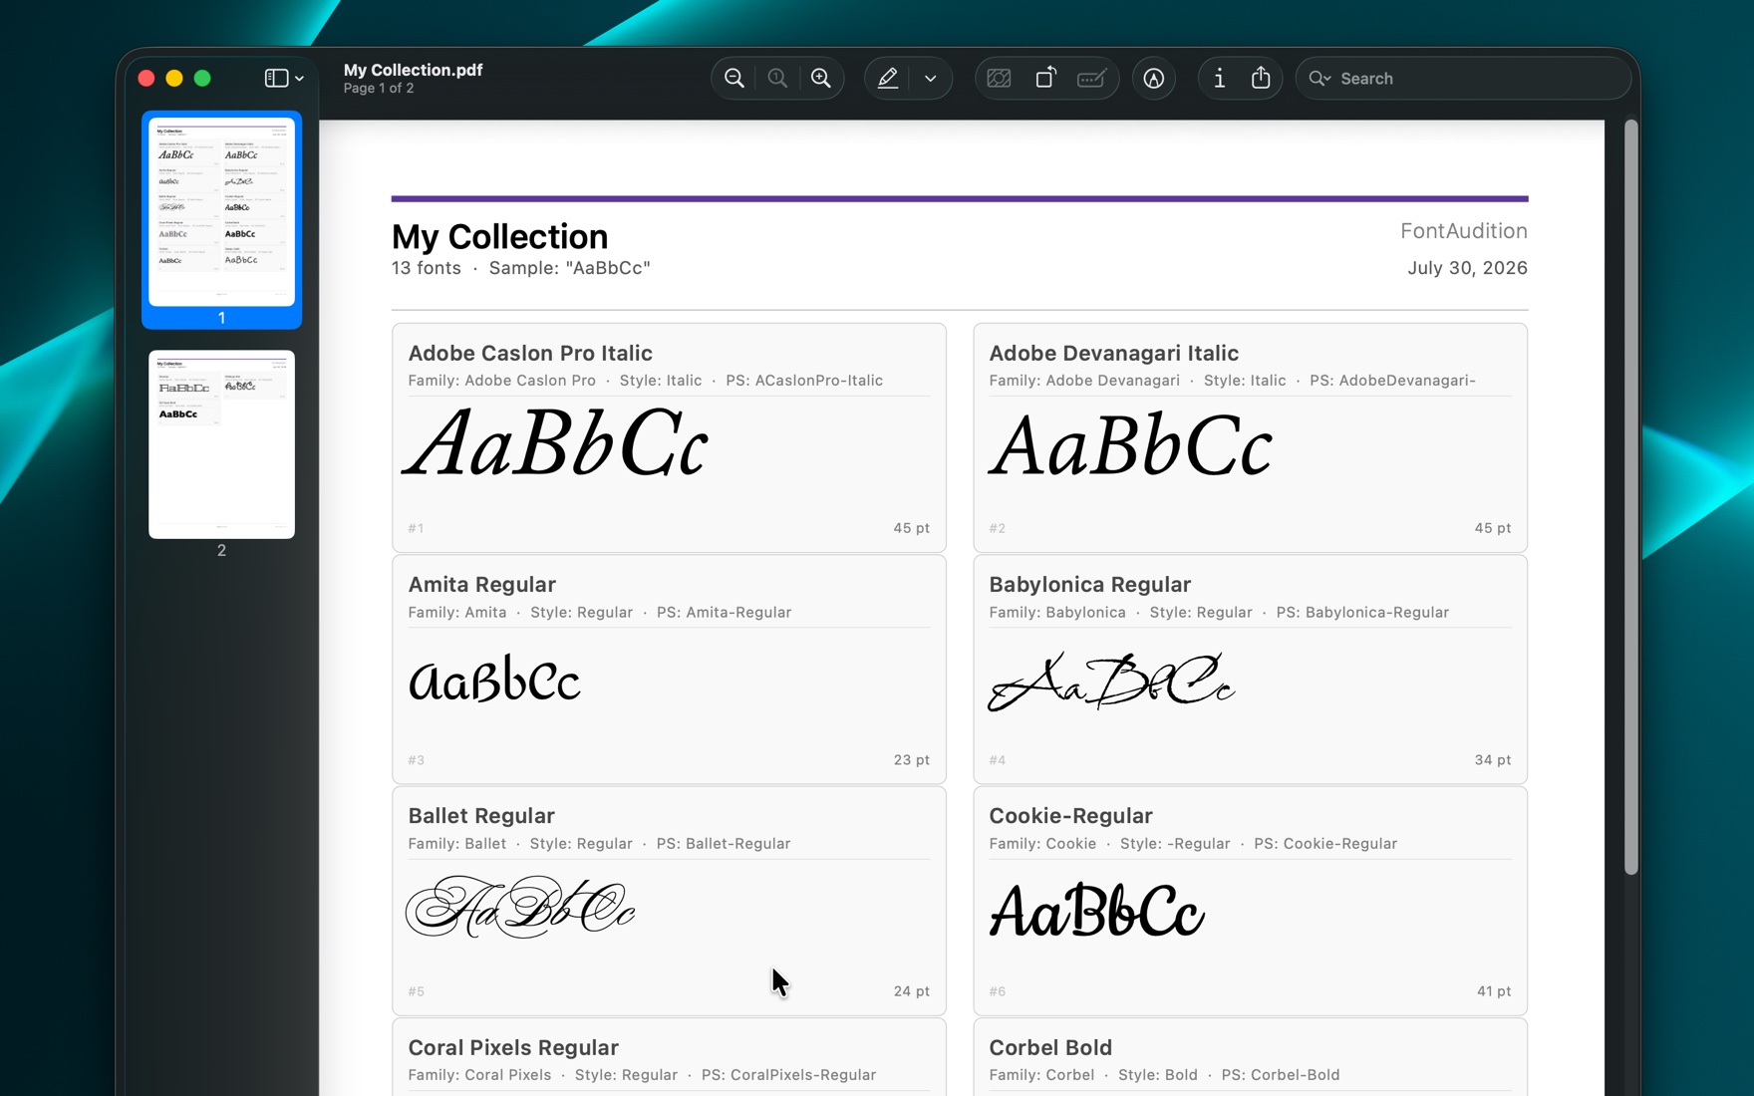Image resolution: width=1754 pixels, height=1096 pixels.
Task: Select the page 2 thumbnail
Action: click(x=221, y=444)
